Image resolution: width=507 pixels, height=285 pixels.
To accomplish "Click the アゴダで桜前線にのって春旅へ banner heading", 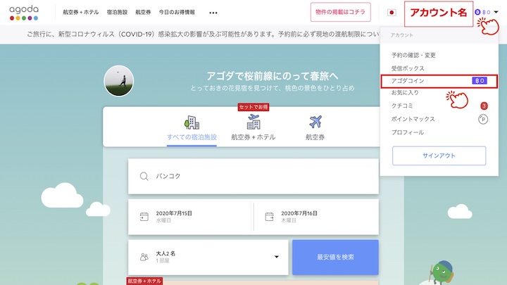I will pos(273,76).
